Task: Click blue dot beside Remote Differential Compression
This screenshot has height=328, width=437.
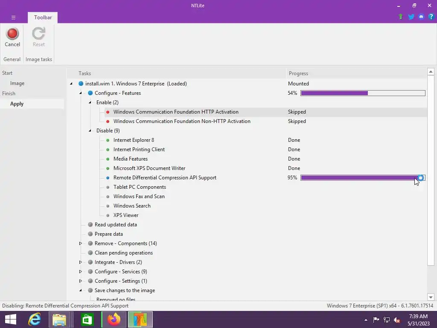Action: click(x=108, y=178)
